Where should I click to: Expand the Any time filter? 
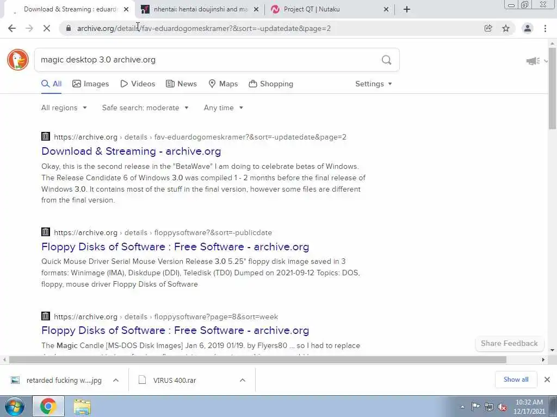pyautogui.click(x=224, y=108)
